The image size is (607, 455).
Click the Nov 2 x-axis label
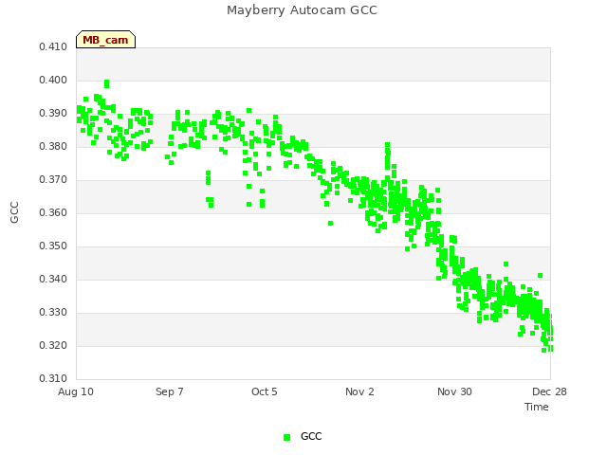tap(359, 391)
